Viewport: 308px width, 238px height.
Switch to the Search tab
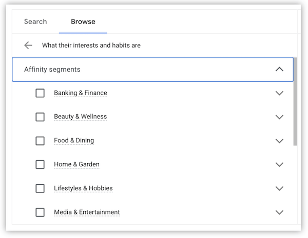tap(35, 21)
